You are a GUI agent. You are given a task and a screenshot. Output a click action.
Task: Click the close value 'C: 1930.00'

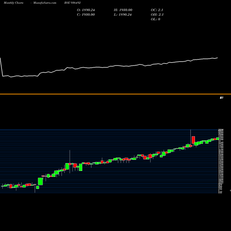click(x=86, y=15)
